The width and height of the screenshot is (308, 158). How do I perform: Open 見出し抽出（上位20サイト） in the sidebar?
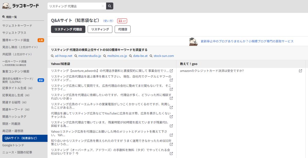pos(20,47)
